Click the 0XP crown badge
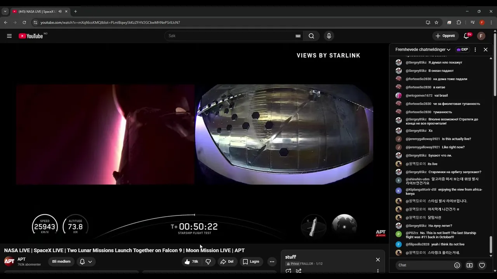 [x=462, y=50]
